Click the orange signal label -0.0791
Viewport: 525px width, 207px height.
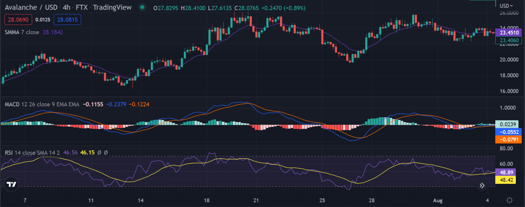click(510, 139)
